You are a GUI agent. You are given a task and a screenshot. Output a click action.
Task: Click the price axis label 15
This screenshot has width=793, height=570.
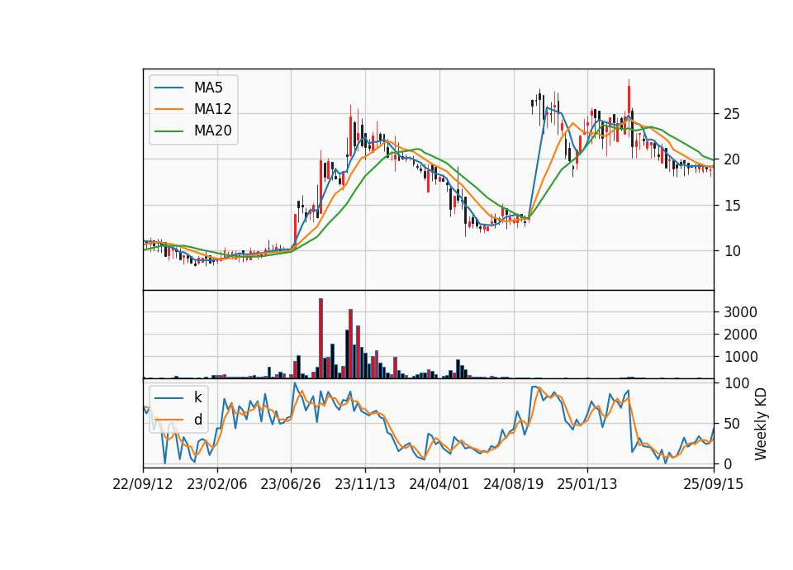coord(732,206)
